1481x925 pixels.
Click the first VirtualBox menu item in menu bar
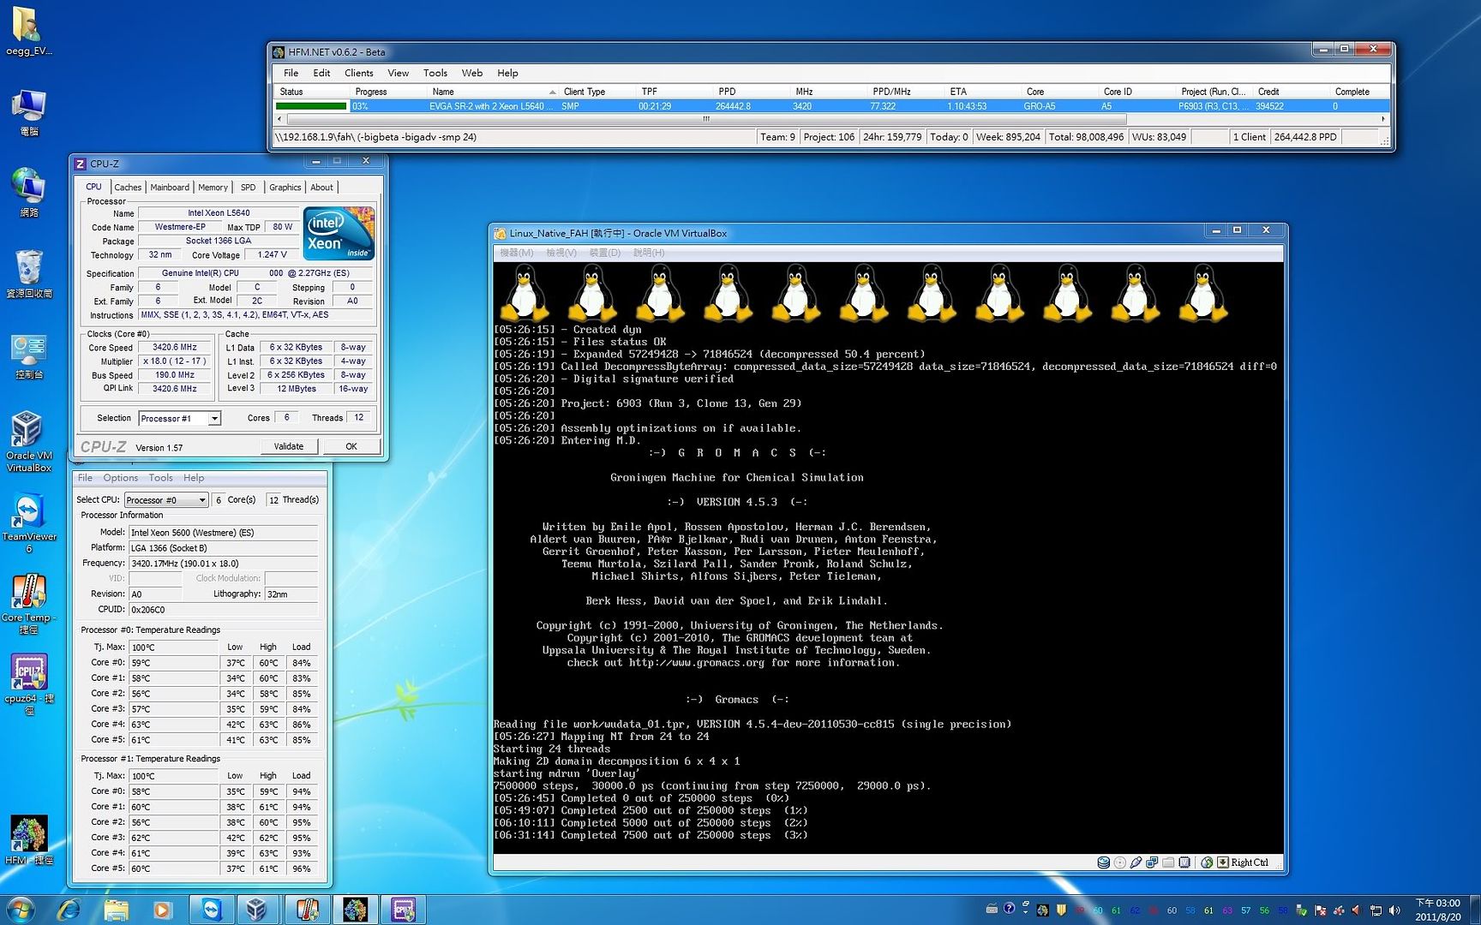point(516,253)
